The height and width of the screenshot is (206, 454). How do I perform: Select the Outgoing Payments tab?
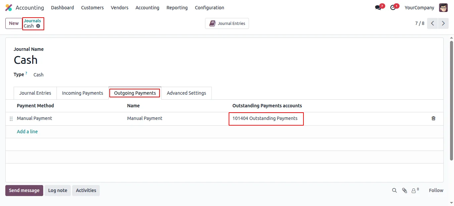(135, 93)
